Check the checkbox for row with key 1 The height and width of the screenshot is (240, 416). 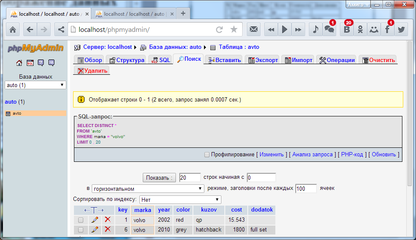81,220
